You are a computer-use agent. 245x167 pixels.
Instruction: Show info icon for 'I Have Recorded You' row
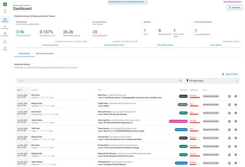pyautogui.click(x=235, y=138)
